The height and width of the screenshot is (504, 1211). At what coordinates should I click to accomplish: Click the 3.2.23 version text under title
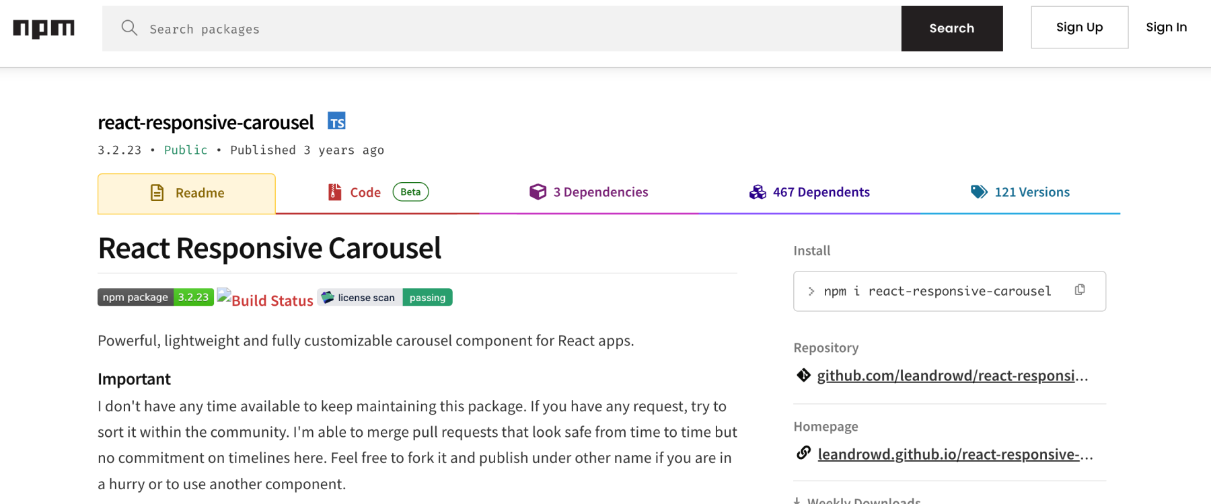(120, 150)
